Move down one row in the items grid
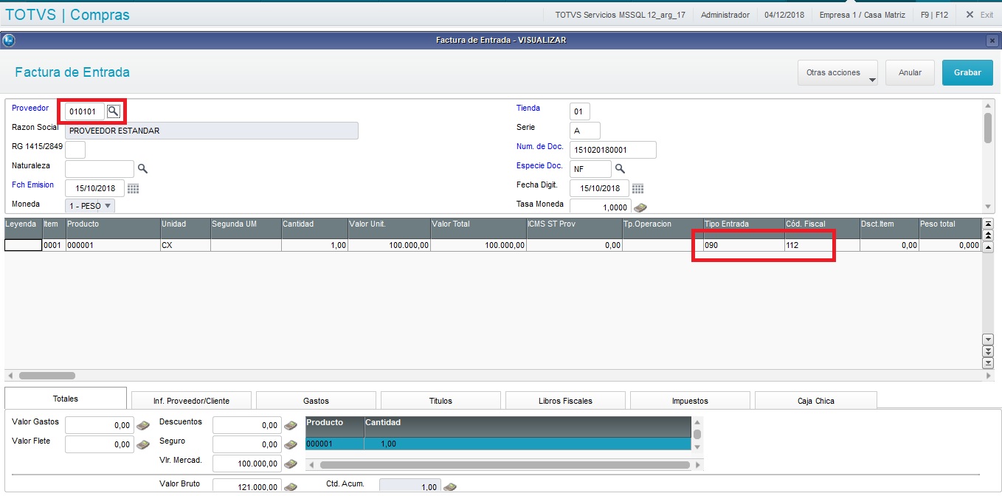This screenshot has width=1002, height=496. (988, 339)
